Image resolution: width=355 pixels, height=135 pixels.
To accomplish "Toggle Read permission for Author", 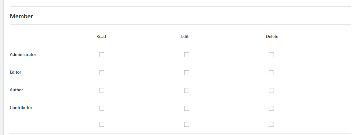I will [102, 90].
